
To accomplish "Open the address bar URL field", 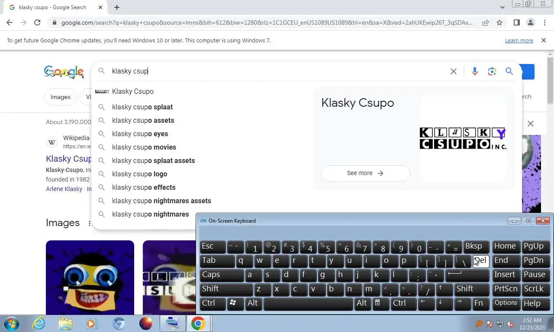I will pyautogui.click(x=267, y=22).
